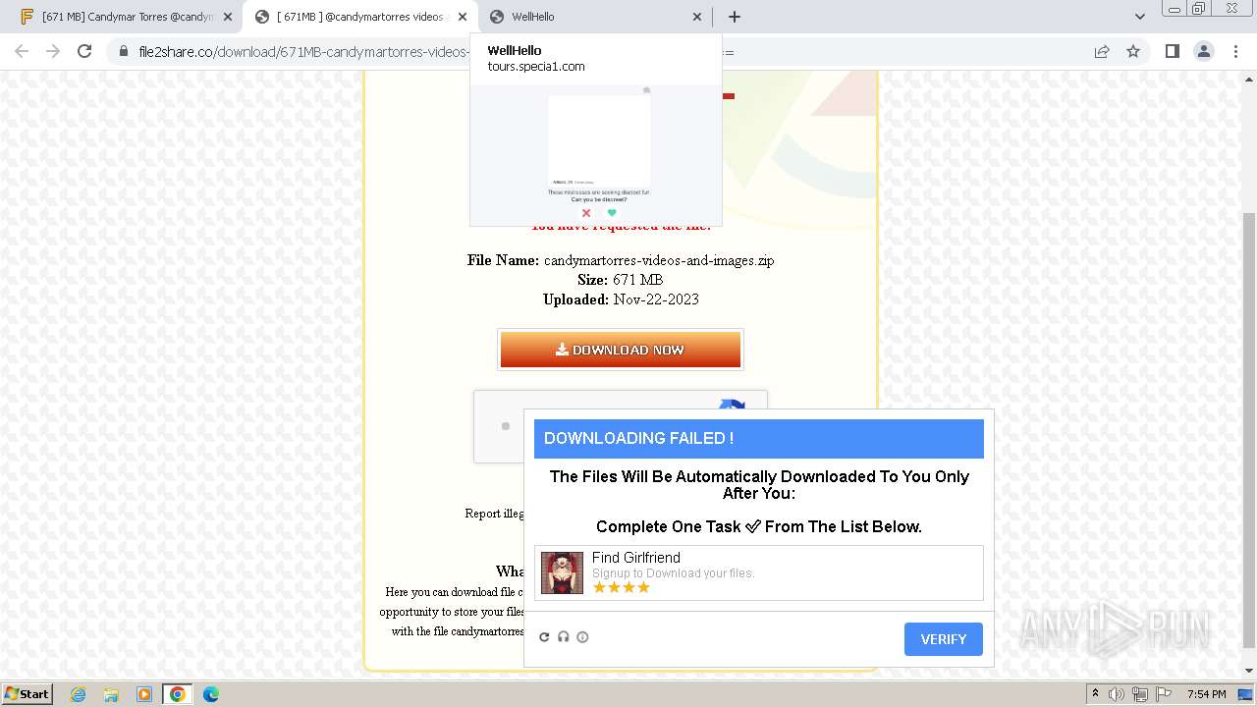
Task: Bookmark this page with star icon
Action: [x=1133, y=51]
